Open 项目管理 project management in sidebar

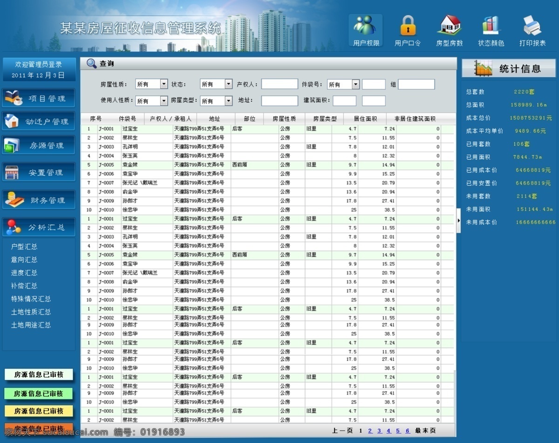[x=39, y=98]
